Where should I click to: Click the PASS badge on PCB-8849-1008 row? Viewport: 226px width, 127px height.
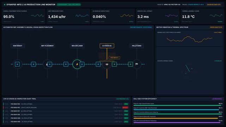click(x=126, y=122)
